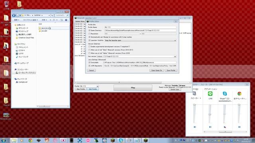This screenshot has width=255, height=143.
Task: Adjust the Skype volume slider
Action: [224, 114]
